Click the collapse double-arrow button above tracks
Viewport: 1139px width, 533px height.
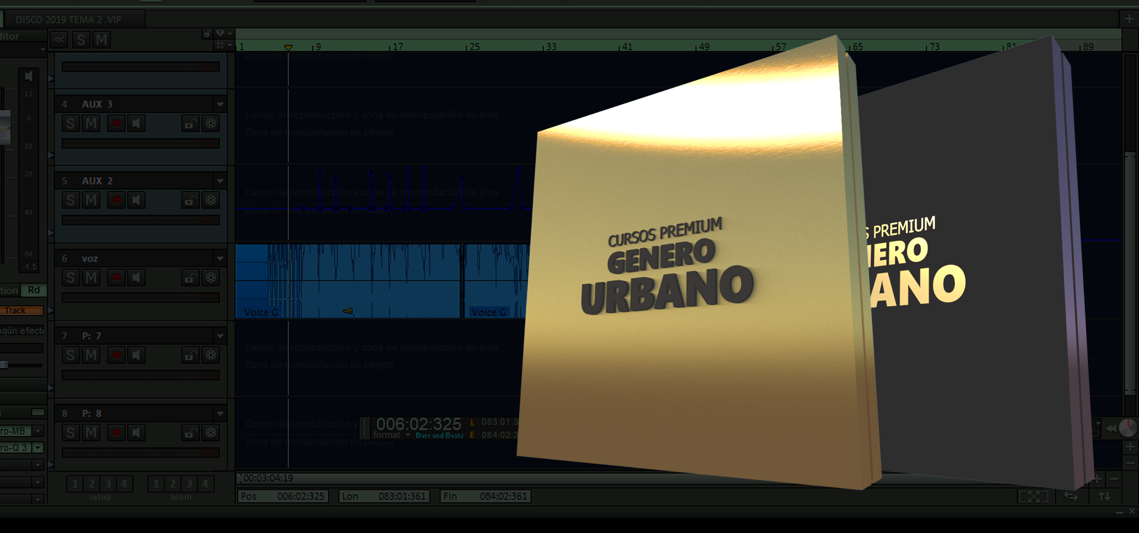59,40
